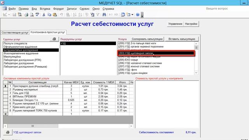This screenshot has width=249, height=140.
Task: Click the Undo arrow toolbar icon
Action: 61,15
